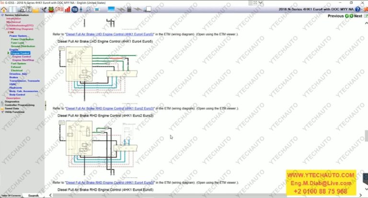Open ETM(Wiring Diagram) tree entry

20,29
